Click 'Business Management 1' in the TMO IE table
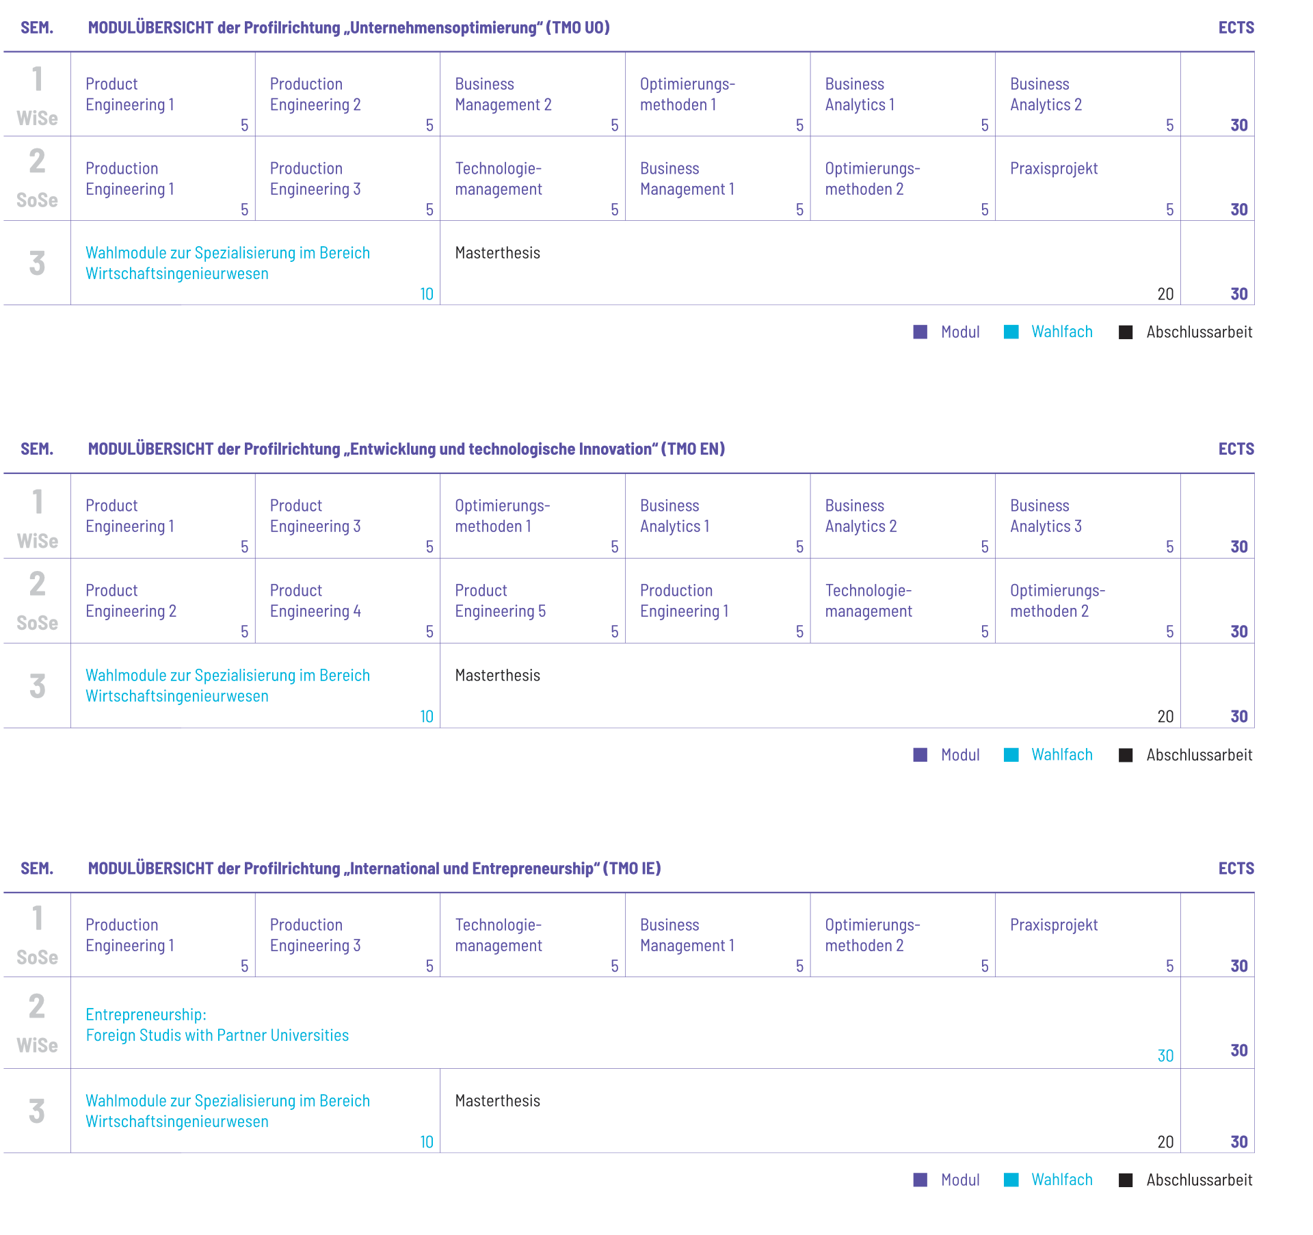Screen dimensions: 1313x1235 pos(687,935)
